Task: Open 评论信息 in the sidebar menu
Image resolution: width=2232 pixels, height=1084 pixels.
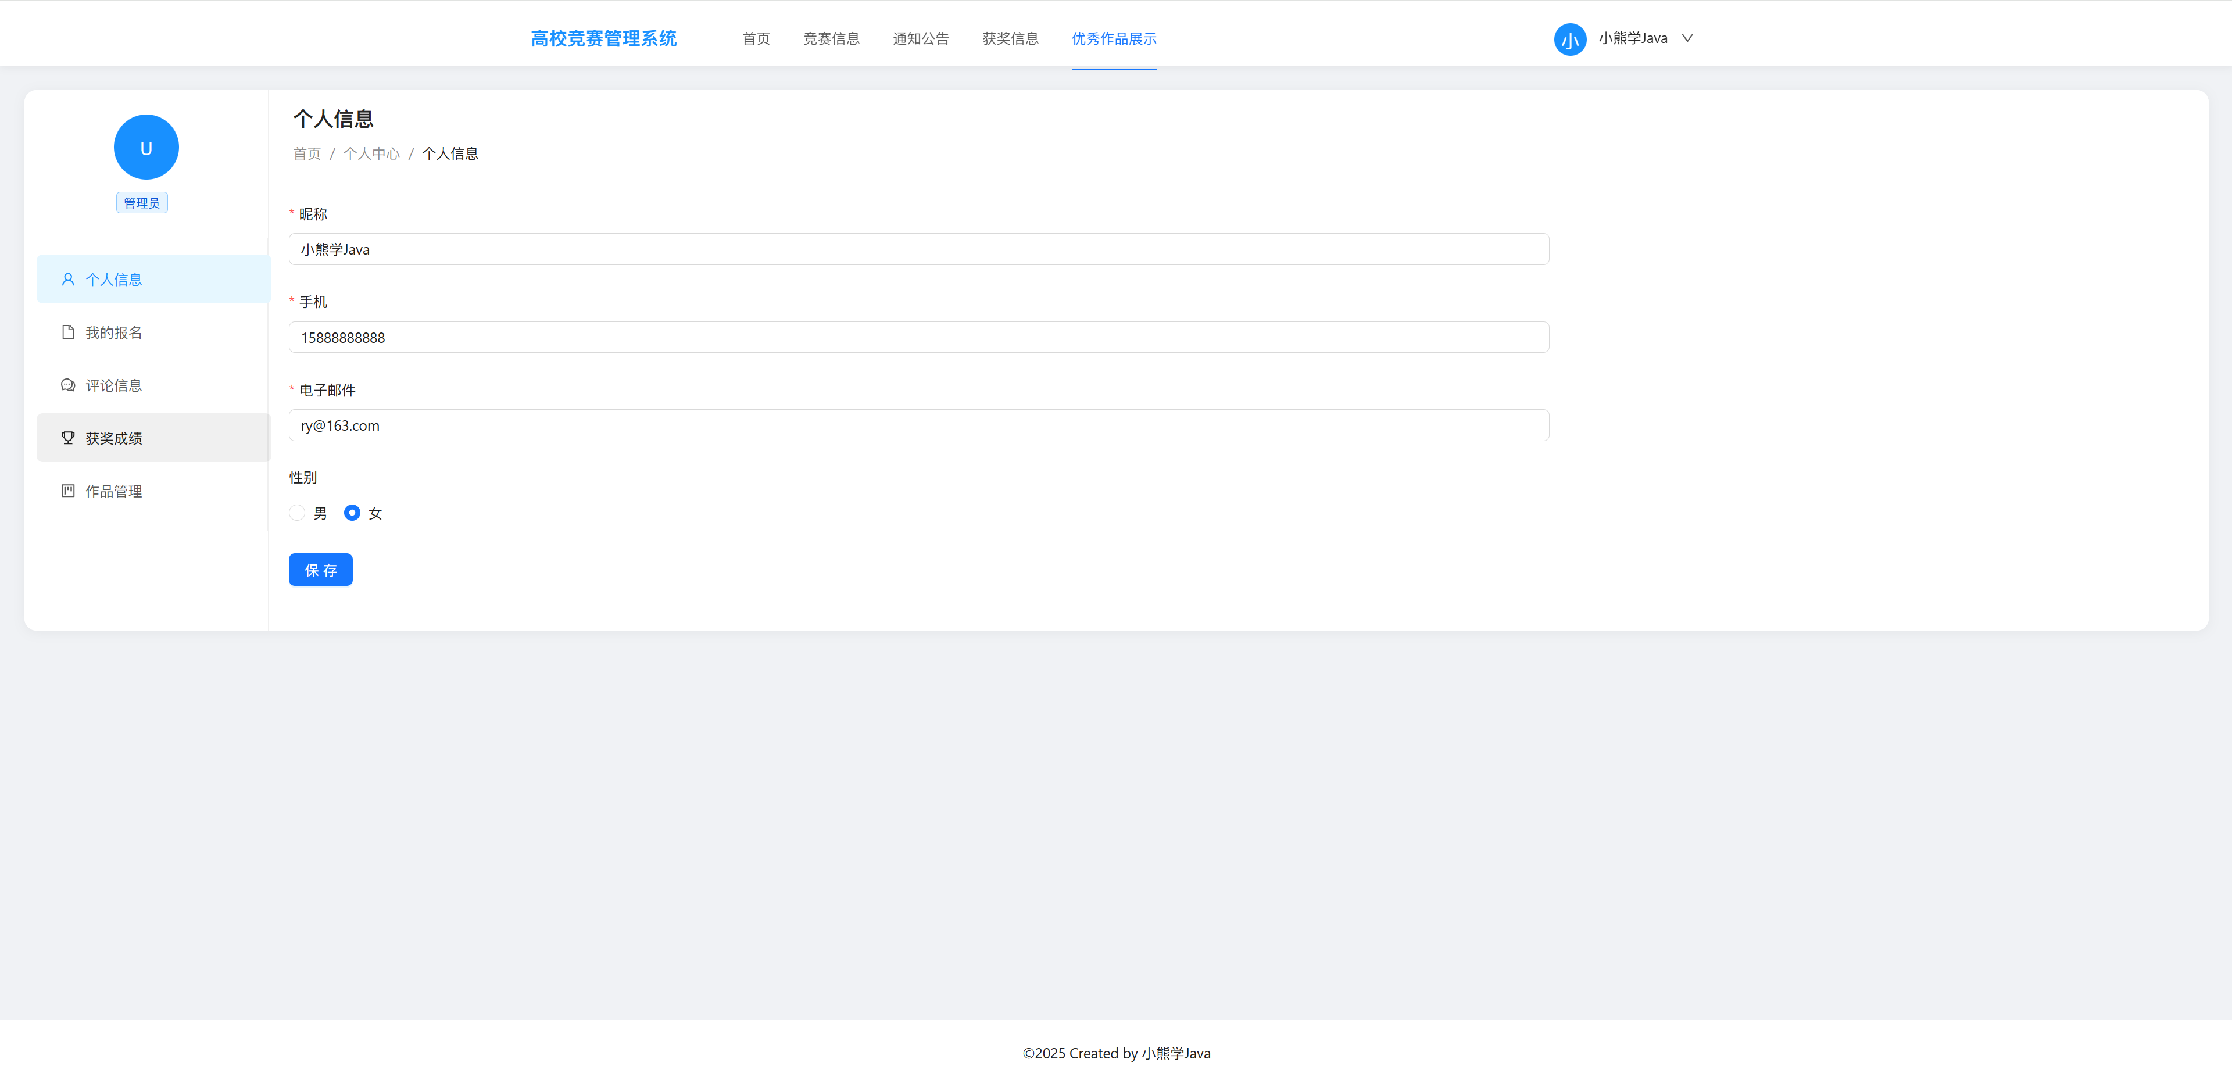Action: 153,385
